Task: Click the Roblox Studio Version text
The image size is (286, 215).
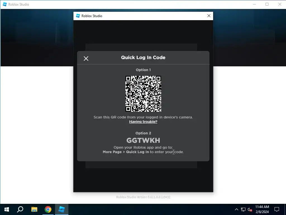Action: 143,197
